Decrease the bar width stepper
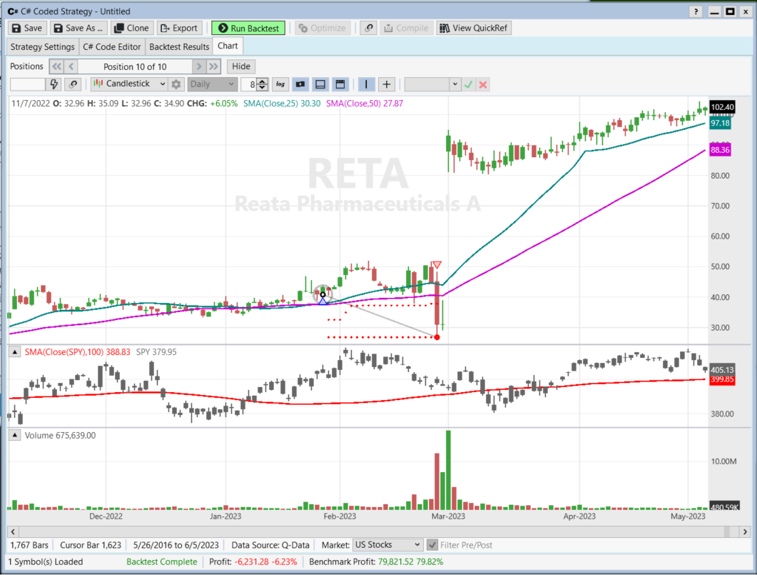 pos(262,87)
